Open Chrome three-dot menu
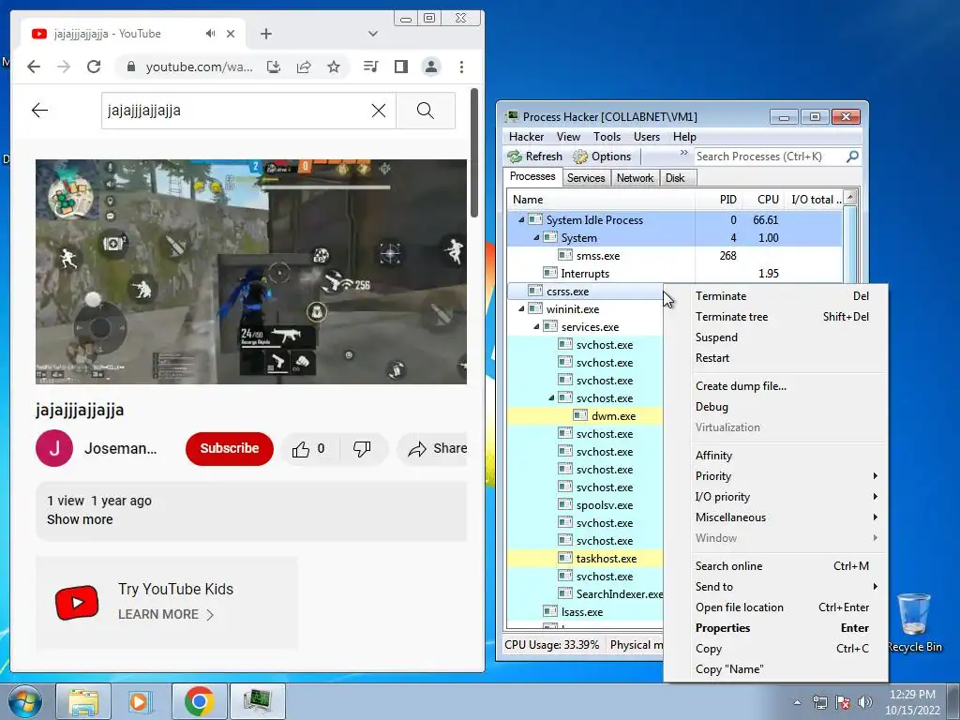Viewport: 960px width, 720px height. tap(461, 67)
